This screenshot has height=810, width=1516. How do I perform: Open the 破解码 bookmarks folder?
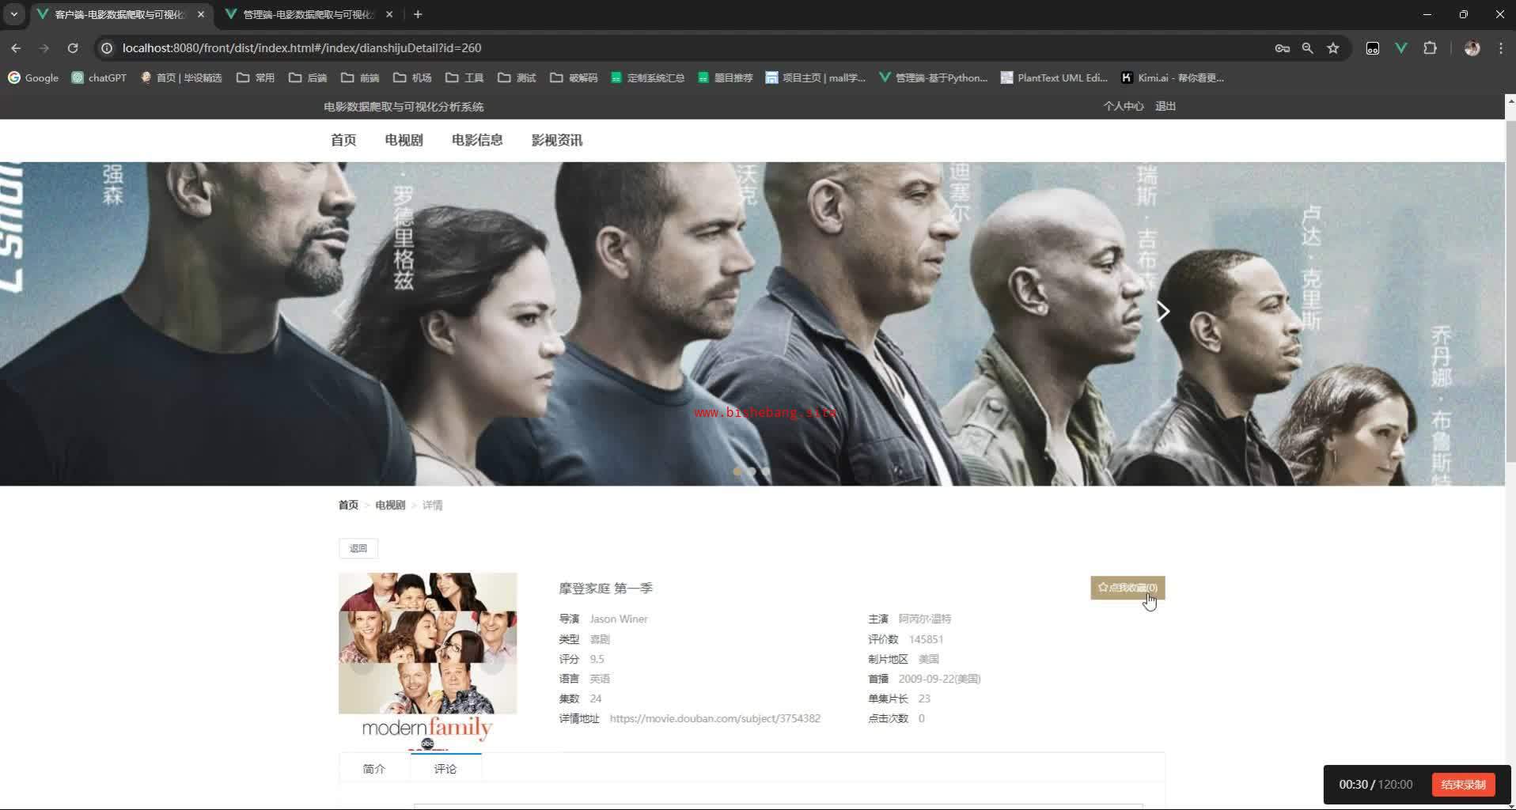(x=574, y=78)
